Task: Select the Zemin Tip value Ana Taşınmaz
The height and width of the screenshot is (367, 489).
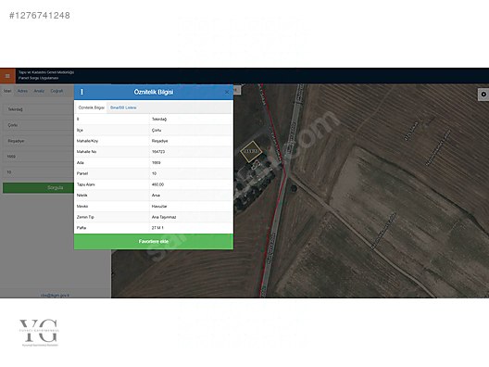Action: coord(164,217)
